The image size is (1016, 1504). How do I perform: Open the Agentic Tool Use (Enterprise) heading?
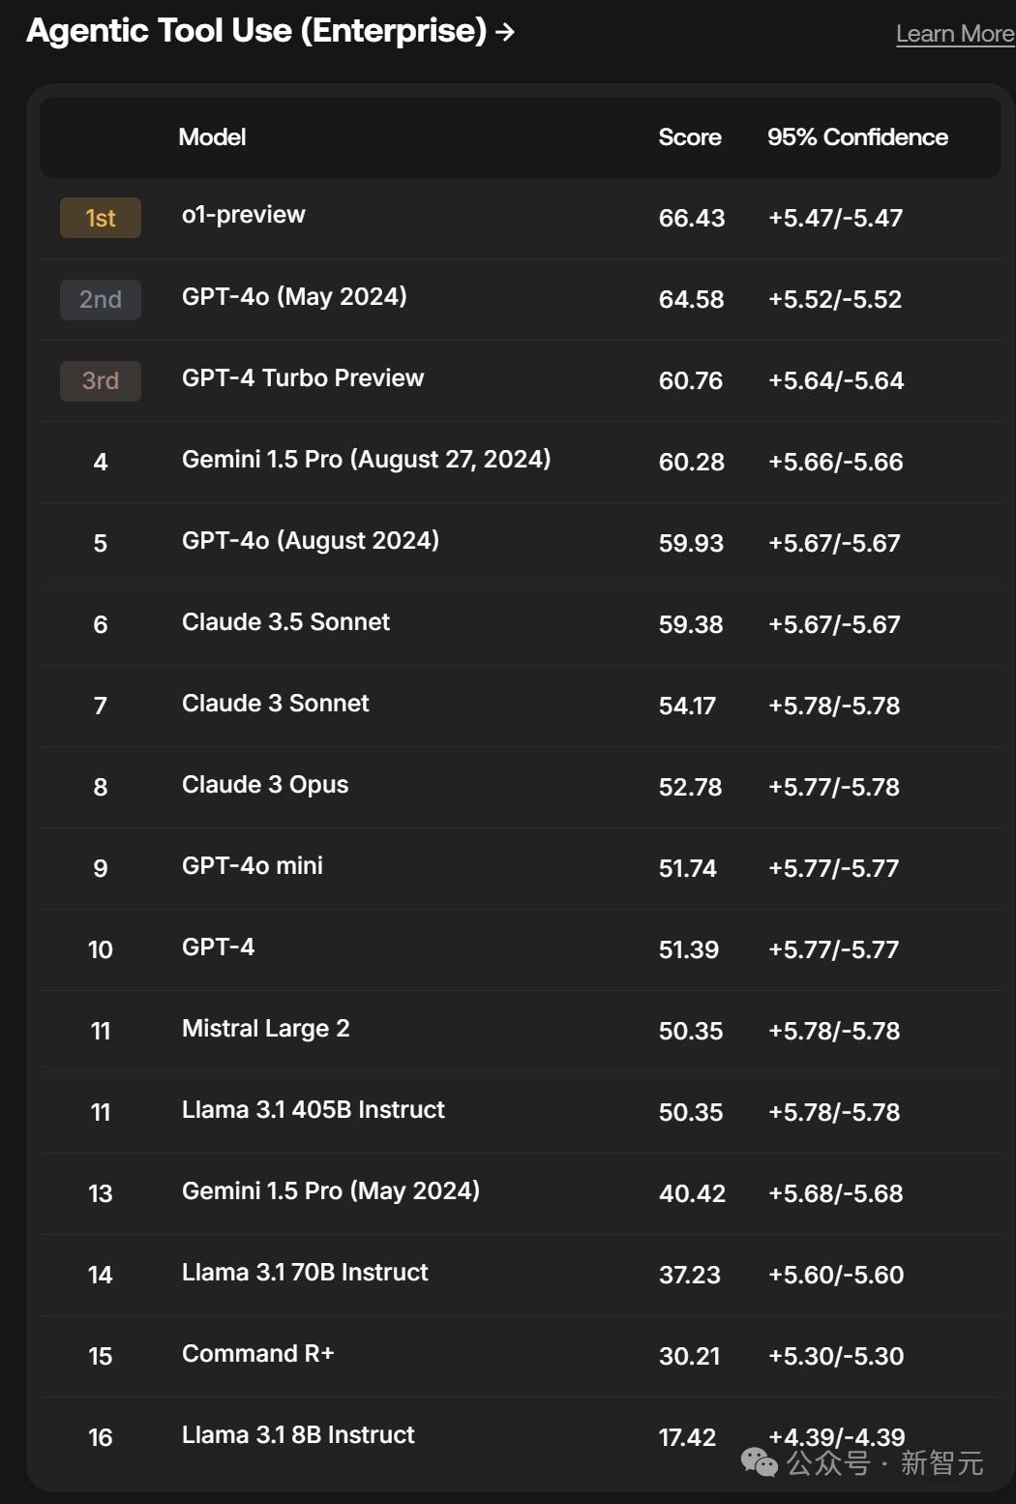pyautogui.click(x=256, y=31)
